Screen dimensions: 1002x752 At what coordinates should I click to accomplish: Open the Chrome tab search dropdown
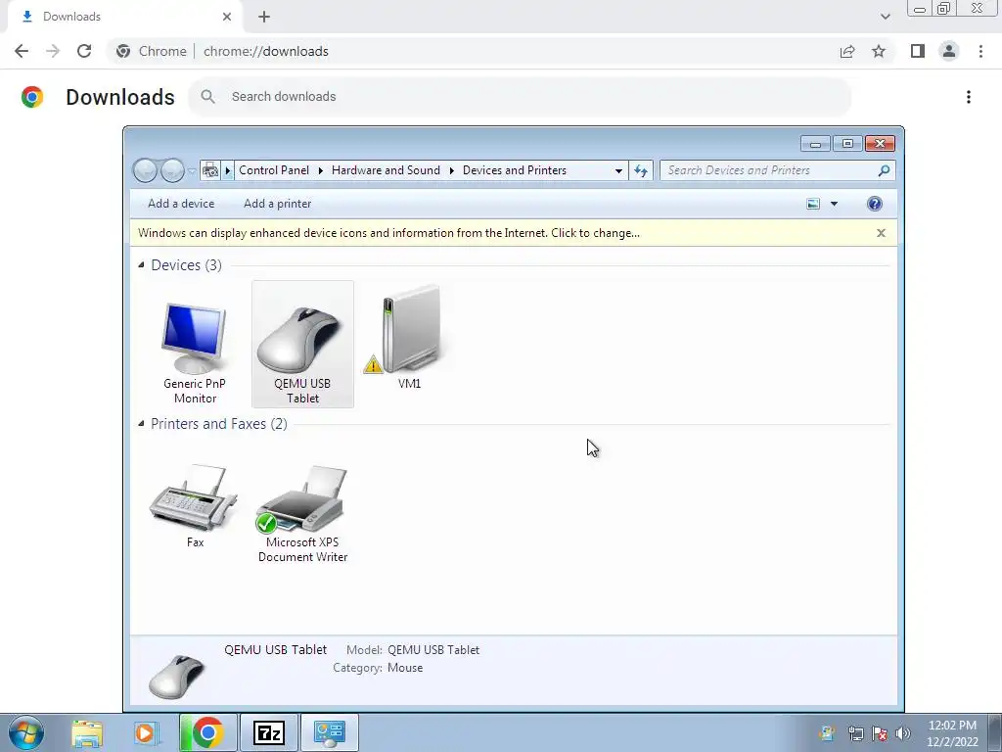pos(885,17)
